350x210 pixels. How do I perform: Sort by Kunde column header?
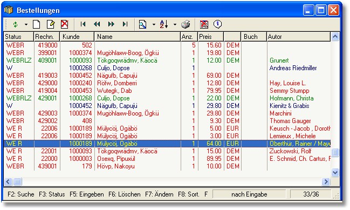point(77,37)
